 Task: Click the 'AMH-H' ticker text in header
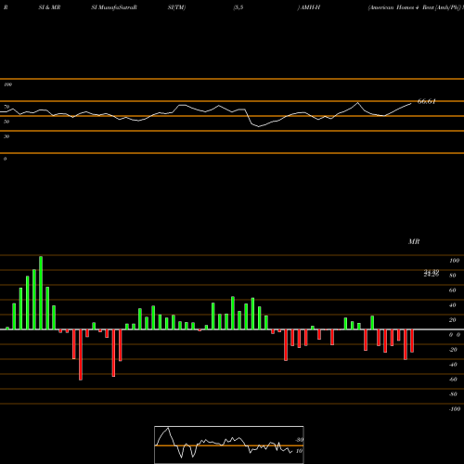[310, 7]
